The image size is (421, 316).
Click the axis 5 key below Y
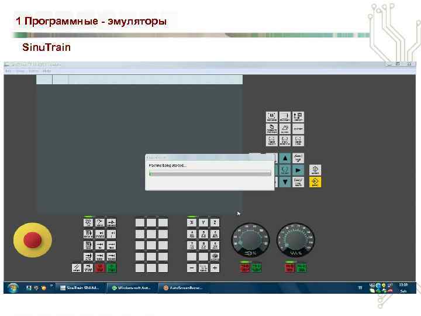tap(203, 234)
